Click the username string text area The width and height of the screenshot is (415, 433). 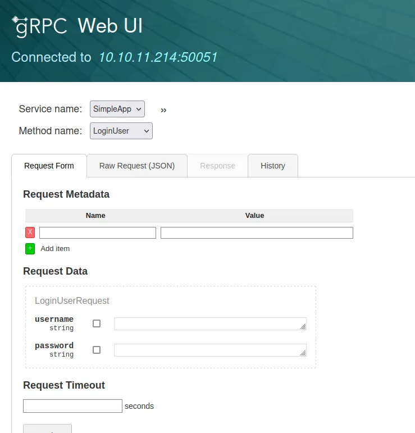[210, 323]
